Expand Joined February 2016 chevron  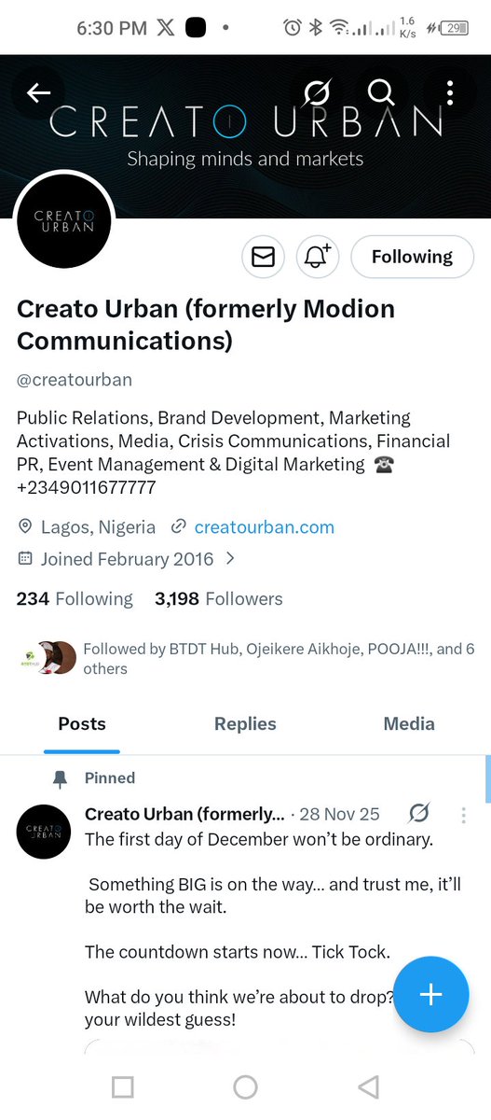(230, 559)
